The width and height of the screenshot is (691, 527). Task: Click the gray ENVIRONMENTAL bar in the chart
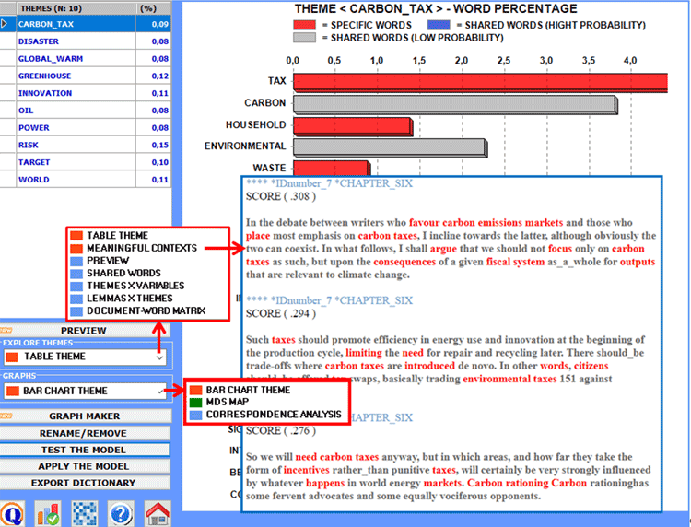click(x=390, y=148)
